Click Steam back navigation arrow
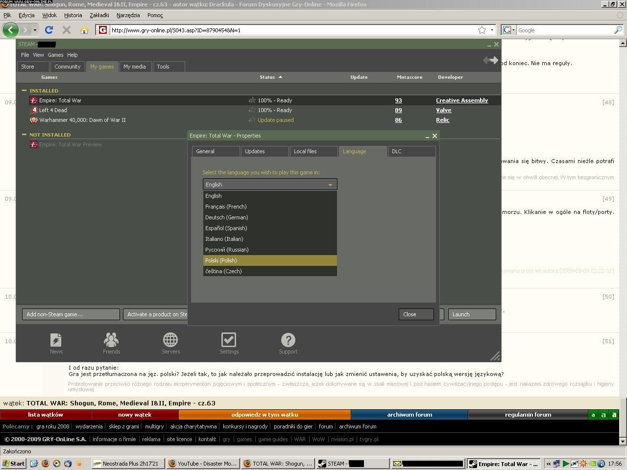Screen dimensions: 627x470 coord(486,60)
